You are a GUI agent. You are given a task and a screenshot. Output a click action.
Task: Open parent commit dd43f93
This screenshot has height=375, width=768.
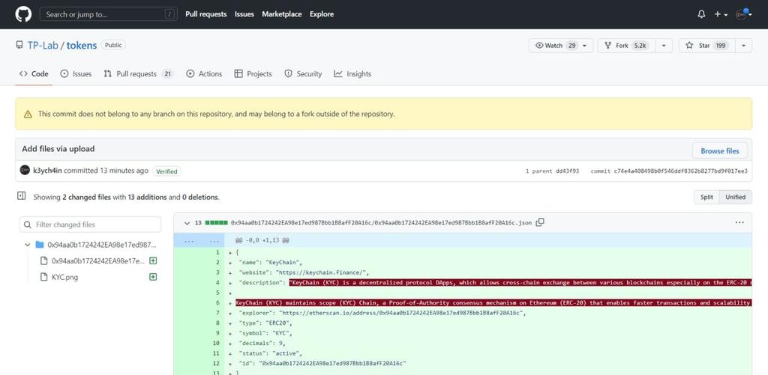[567, 171]
